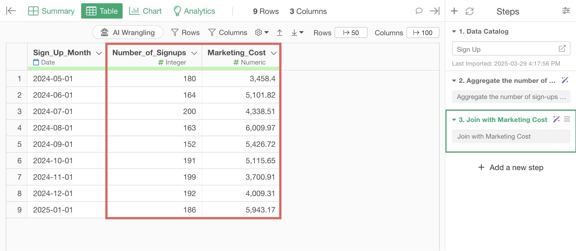This screenshot has height=251, width=576.
Task: Click the marketing cost 5,101.82
Action: click(260, 95)
